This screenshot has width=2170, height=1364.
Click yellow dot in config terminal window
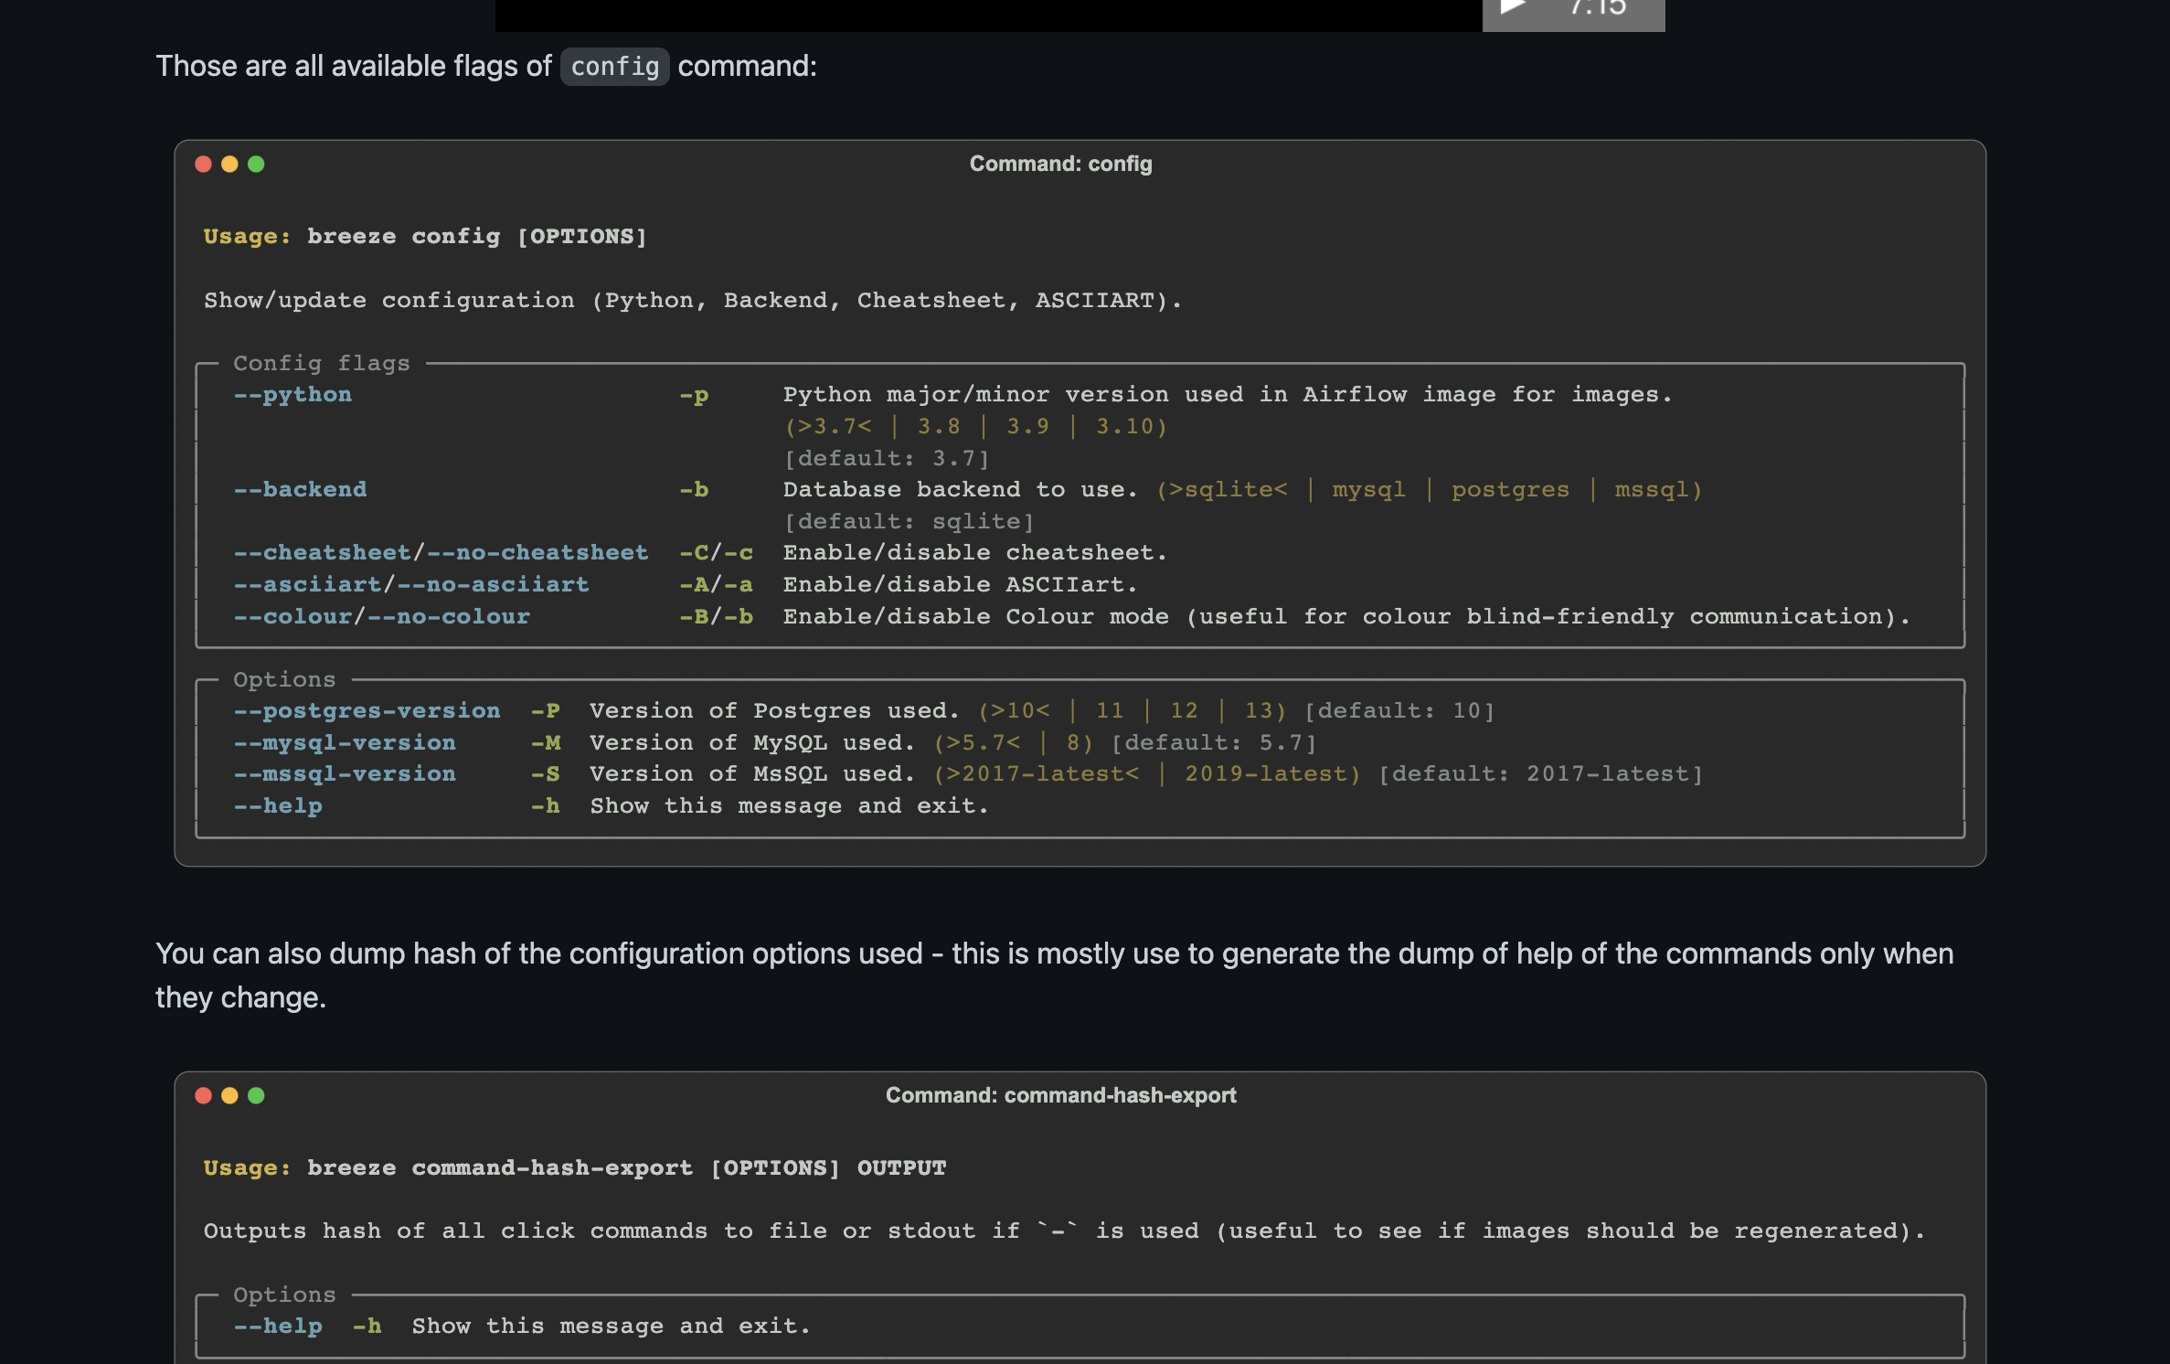tap(229, 164)
